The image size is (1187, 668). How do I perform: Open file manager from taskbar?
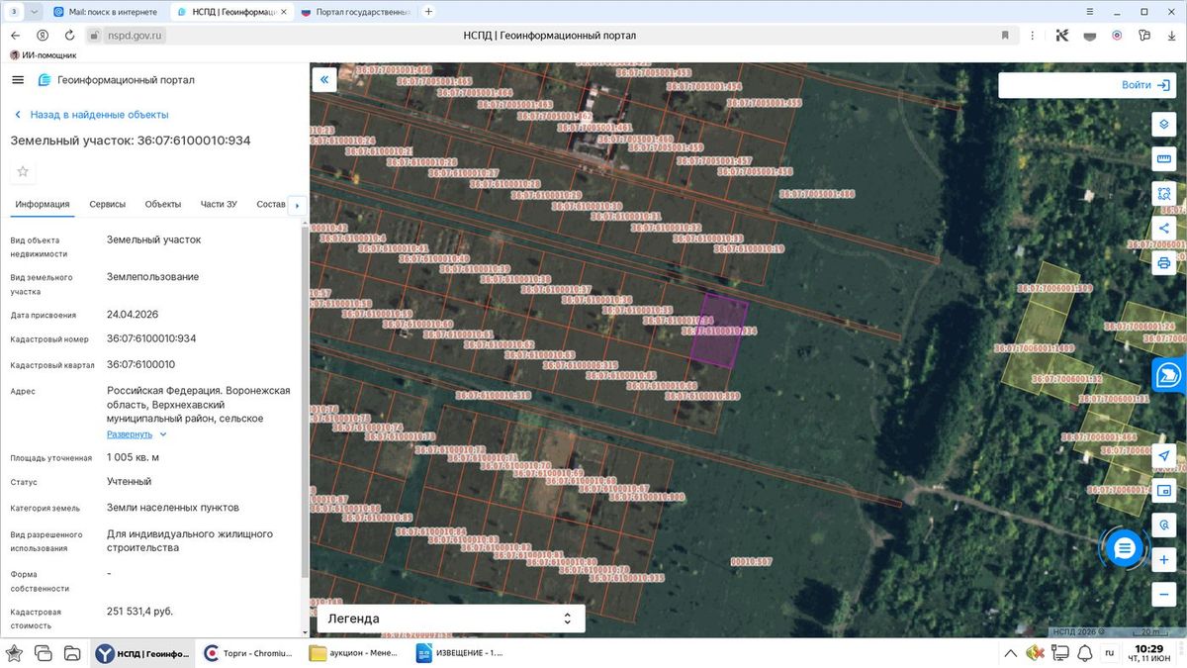[72, 653]
